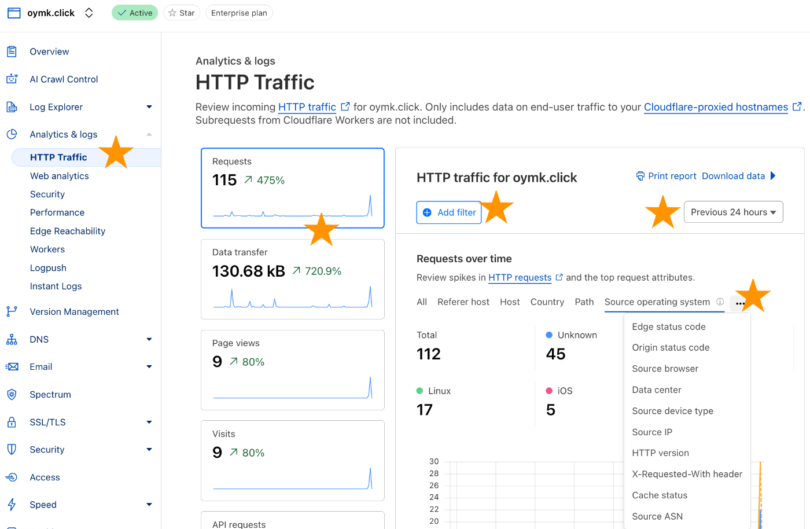
Task: Click the Overview clipboard icon
Action: tap(12, 52)
